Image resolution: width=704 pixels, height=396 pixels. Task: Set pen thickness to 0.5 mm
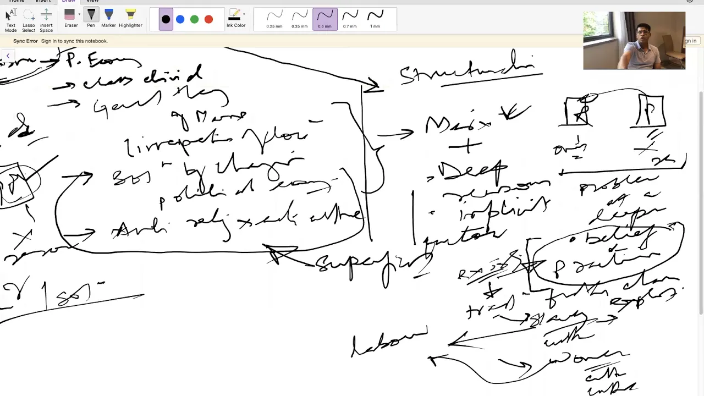(324, 19)
